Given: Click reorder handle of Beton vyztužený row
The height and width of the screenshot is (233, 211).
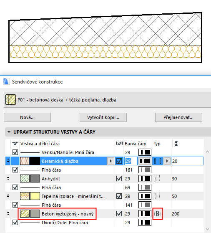Looking at the screenshot, I should click(x=8, y=213).
